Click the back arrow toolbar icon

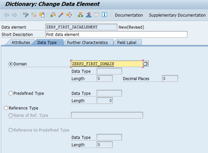click(6, 15)
